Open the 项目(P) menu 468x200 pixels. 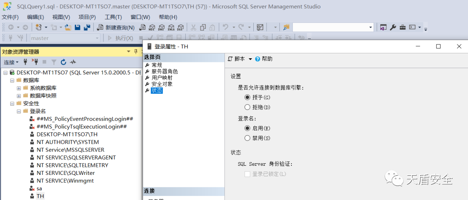click(x=87, y=17)
